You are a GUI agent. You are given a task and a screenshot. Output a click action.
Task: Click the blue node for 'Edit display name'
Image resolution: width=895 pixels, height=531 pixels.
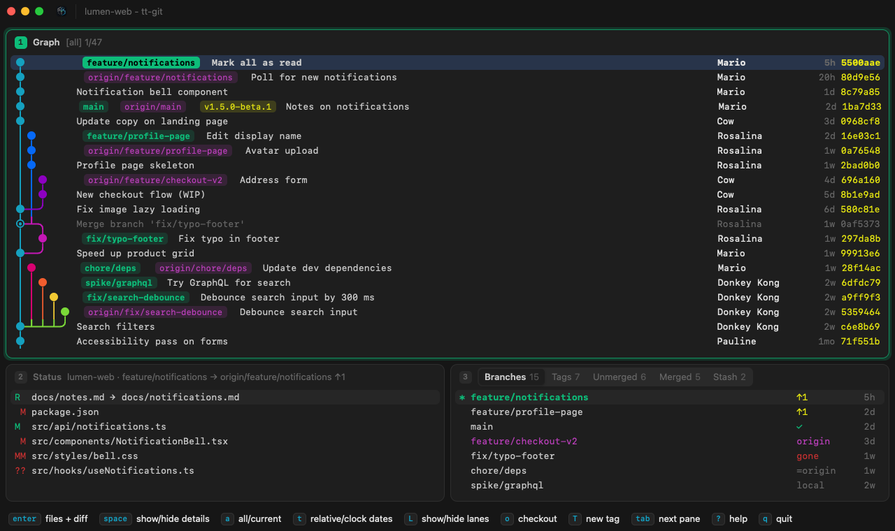(x=31, y=136)
